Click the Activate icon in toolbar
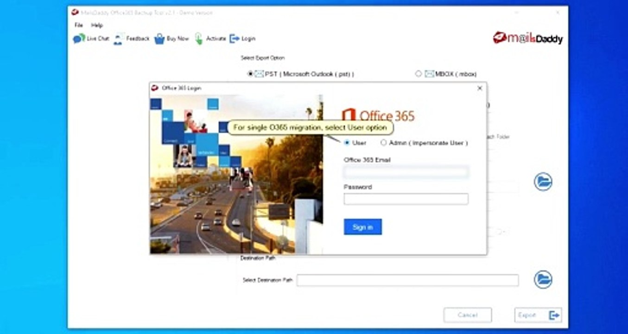The image size is (628, 334). point(199,39)
